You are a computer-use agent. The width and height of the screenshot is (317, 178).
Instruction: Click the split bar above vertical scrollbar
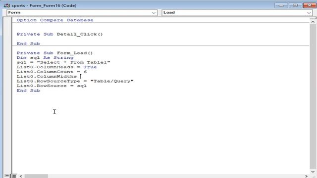(313, 18)
